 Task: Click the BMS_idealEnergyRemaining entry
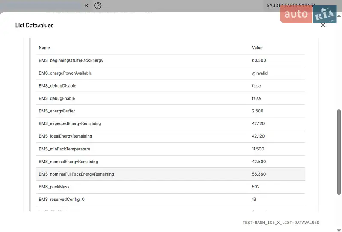[65, 136]
